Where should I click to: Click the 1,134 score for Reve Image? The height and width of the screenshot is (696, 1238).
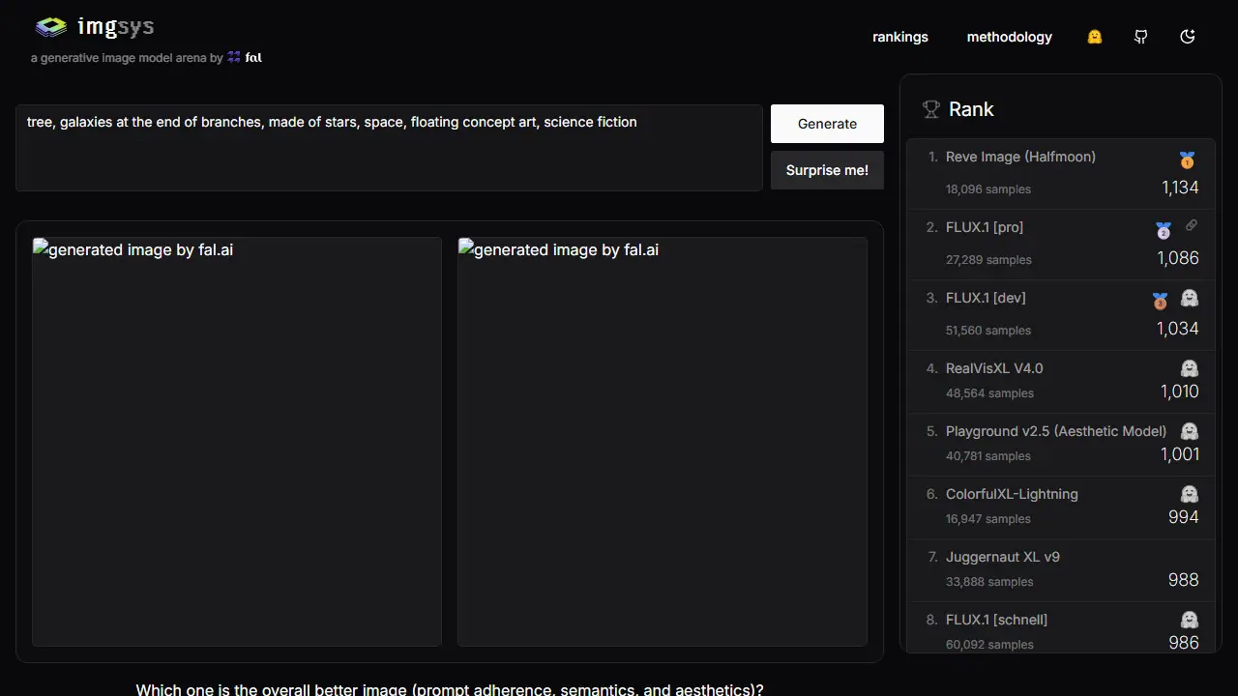(x=1180, y=188)
